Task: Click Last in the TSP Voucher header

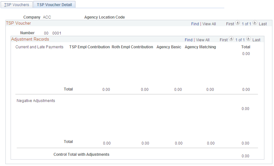Action: pyautogui.click(x=263, y=24)
